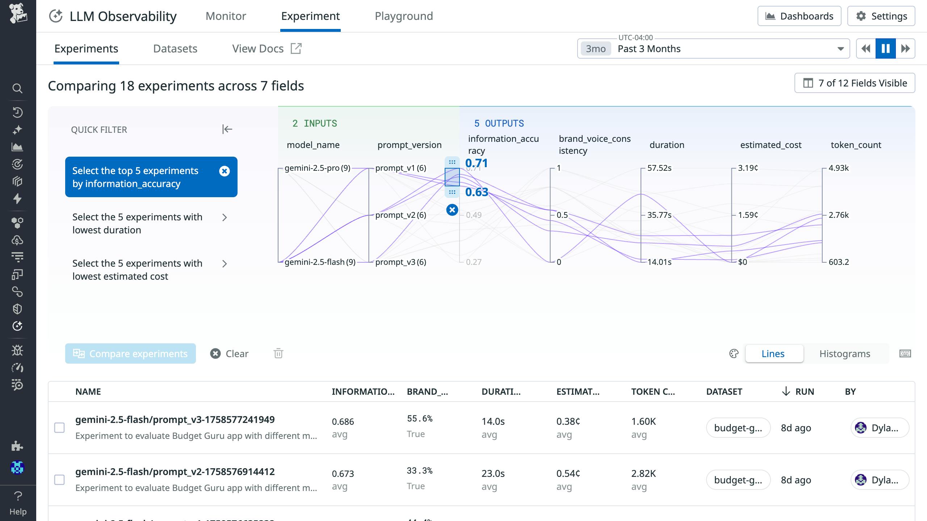Click the search magnifier icon in sidebar
This screenshot has width=927, height=521.
(x=17, y=88)
